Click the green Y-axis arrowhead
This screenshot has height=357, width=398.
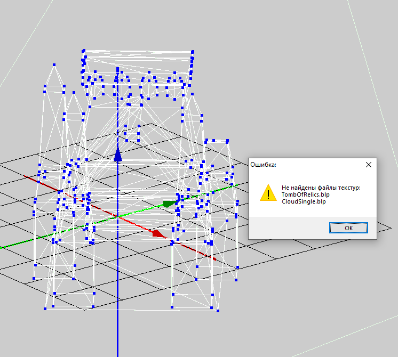pyautogui.click(x=170, y=204)
